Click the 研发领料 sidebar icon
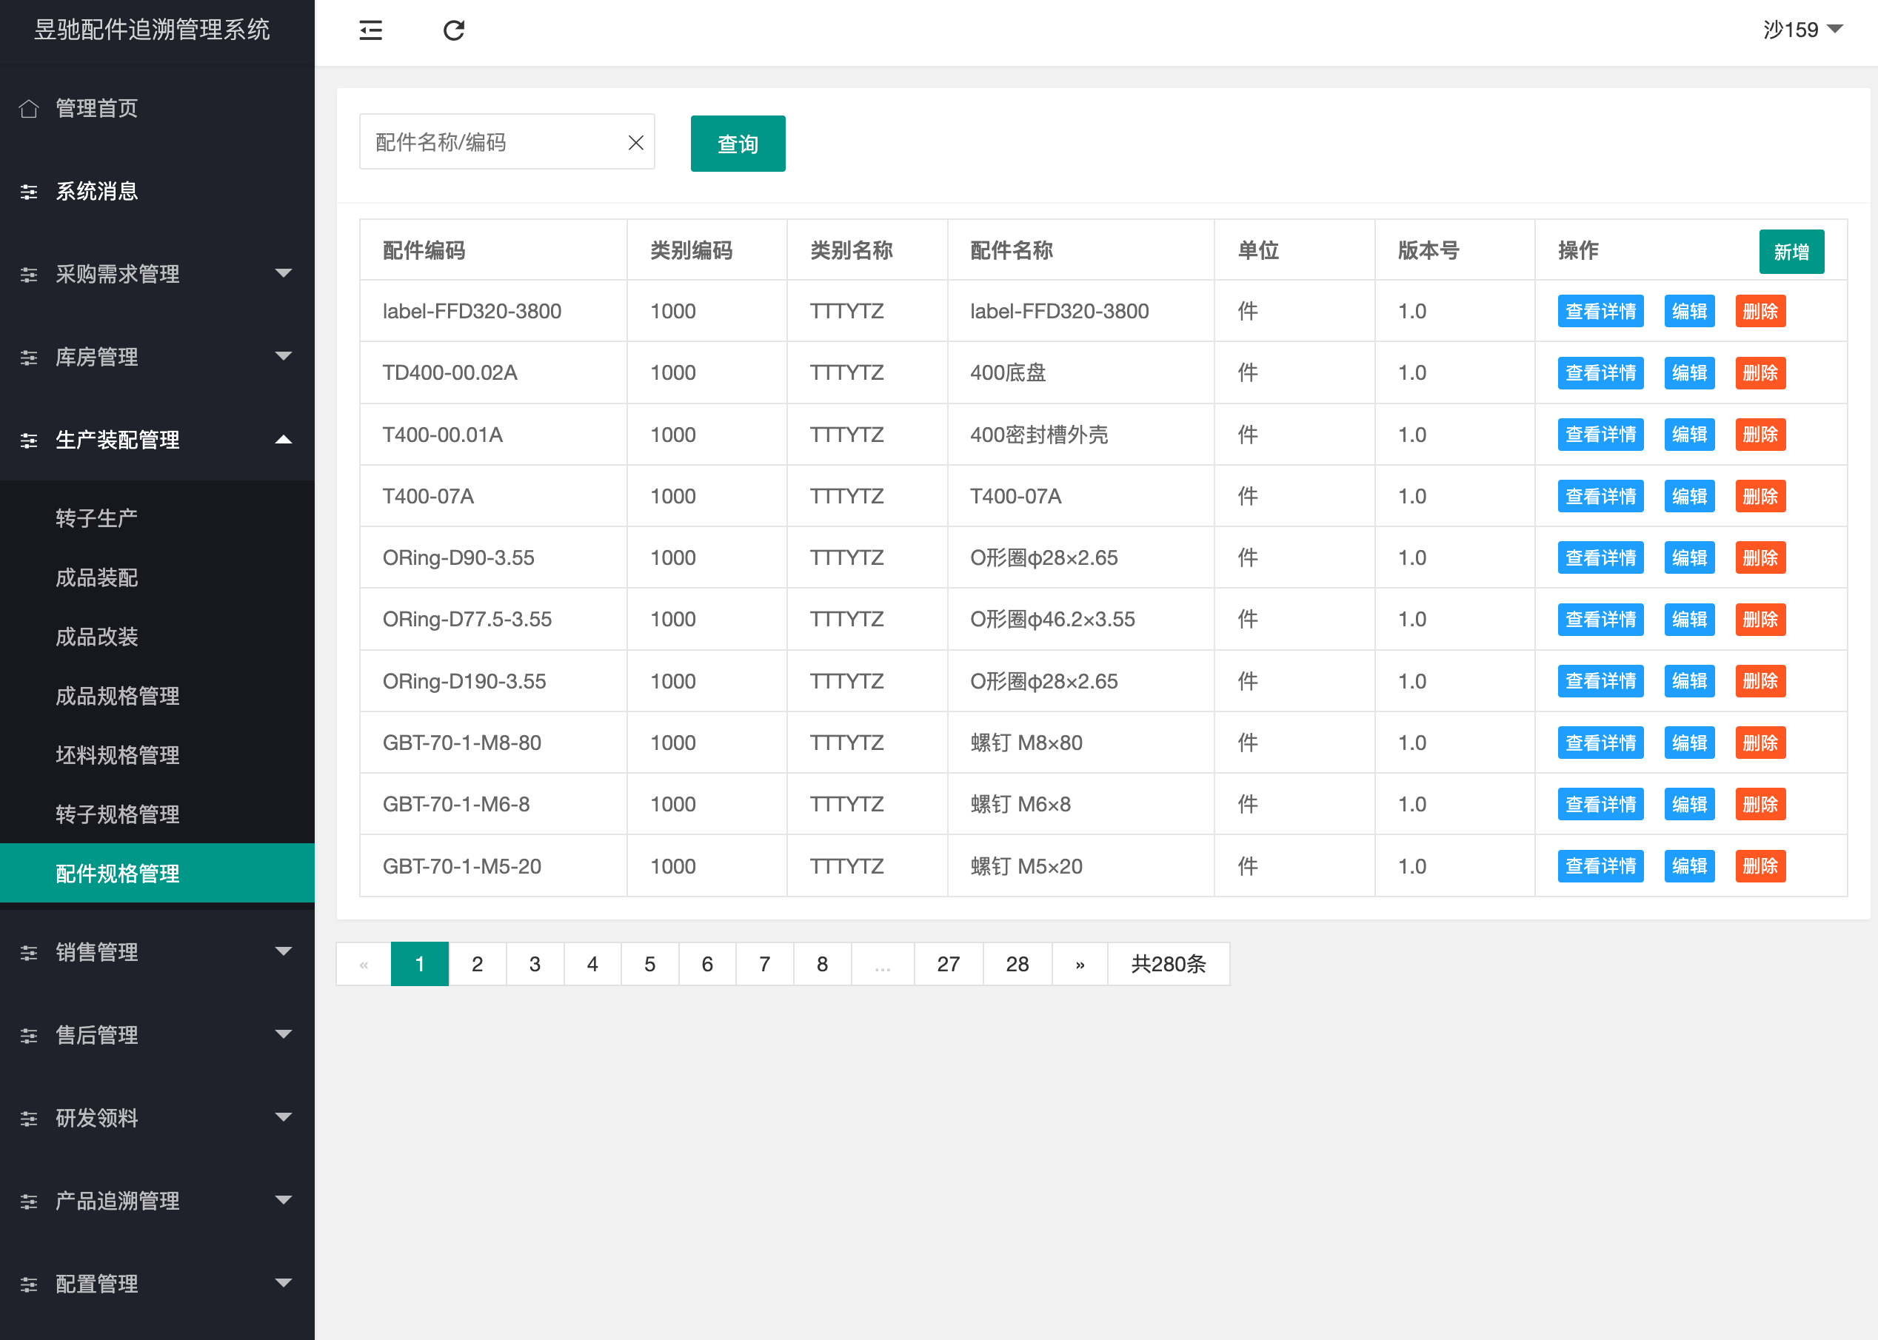Viewport: 1878px width, 1340px height. (29, 1118)
